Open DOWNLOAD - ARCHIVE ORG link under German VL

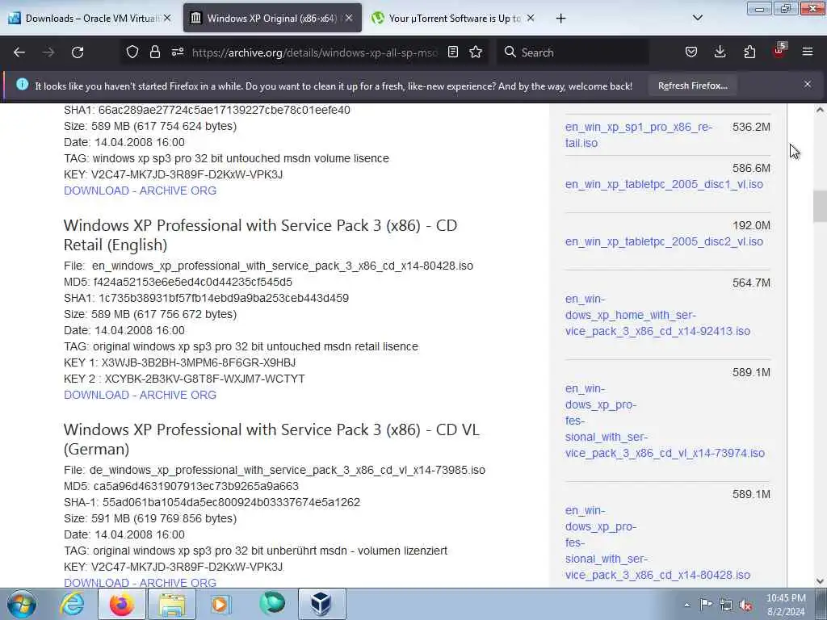140,583
